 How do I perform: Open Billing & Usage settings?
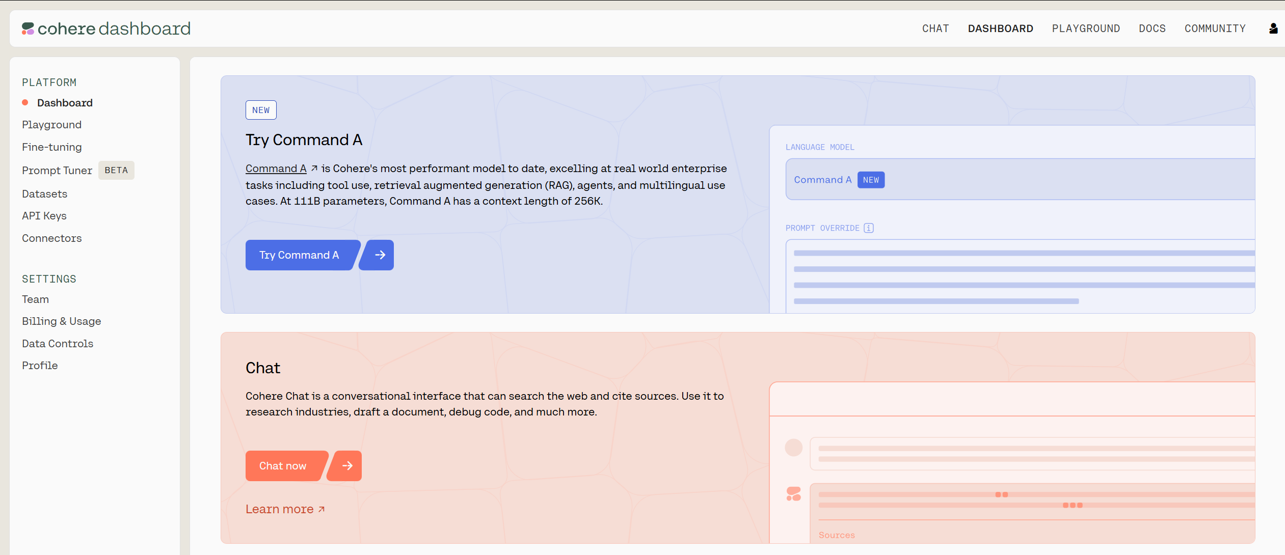coord(61,321)
